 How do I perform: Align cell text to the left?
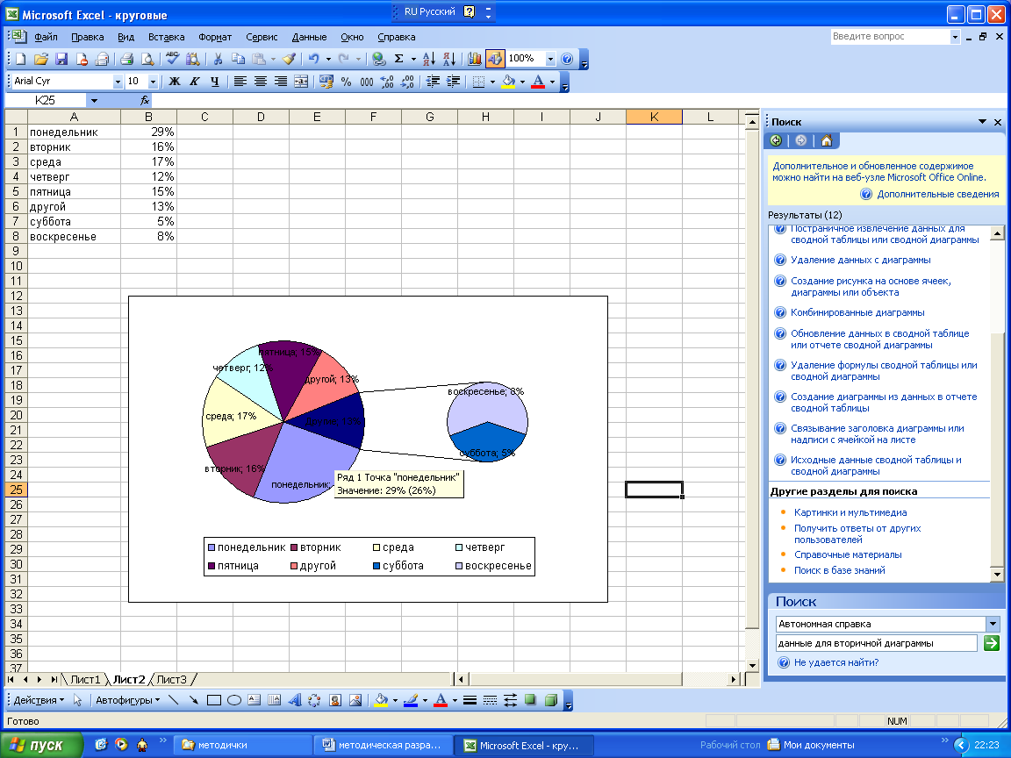click(240, 82)
